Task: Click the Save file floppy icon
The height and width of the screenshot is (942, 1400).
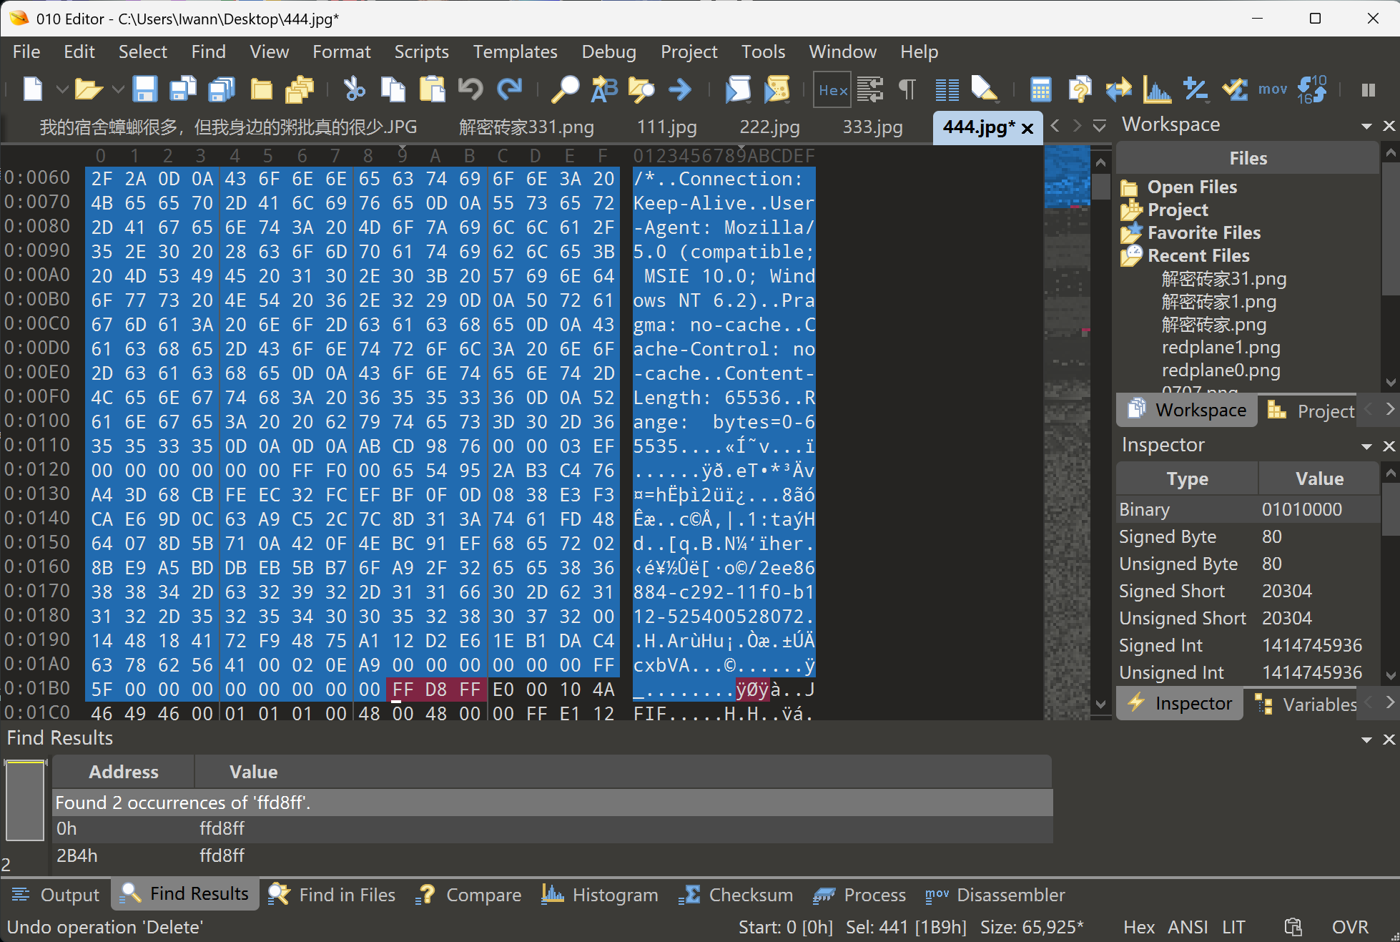Action: (x=144, y=89)
